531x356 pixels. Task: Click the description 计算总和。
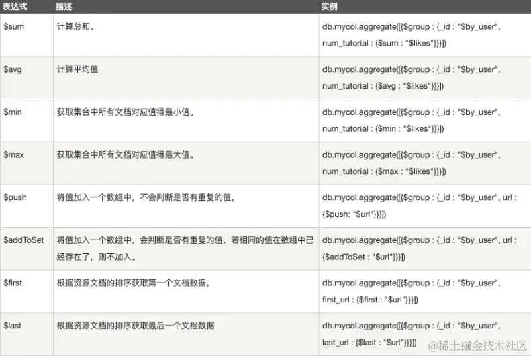point(76,26)
